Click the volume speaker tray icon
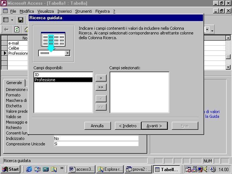Viewport: 232px width, 174px height. [206, 169]
